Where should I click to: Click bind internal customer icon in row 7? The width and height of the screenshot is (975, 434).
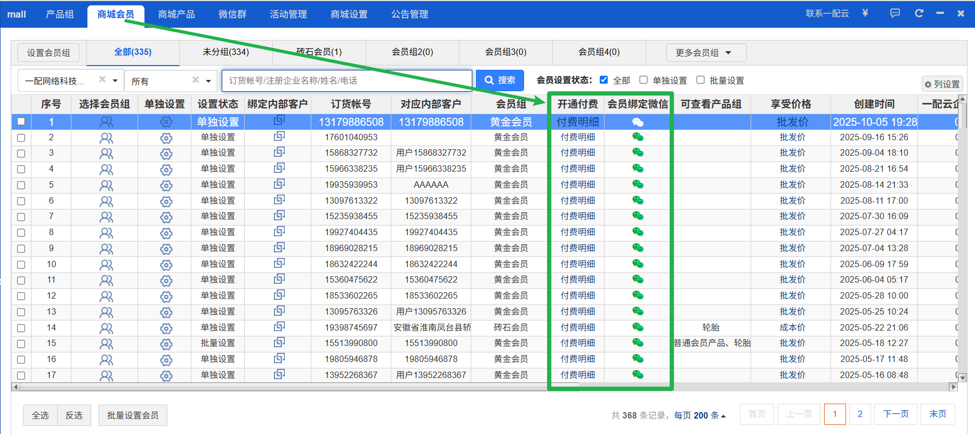(x=279, y=216)
